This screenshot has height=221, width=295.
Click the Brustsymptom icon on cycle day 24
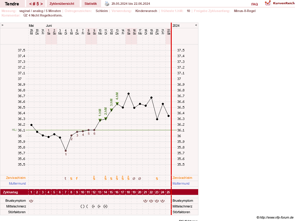pos(163,201)
